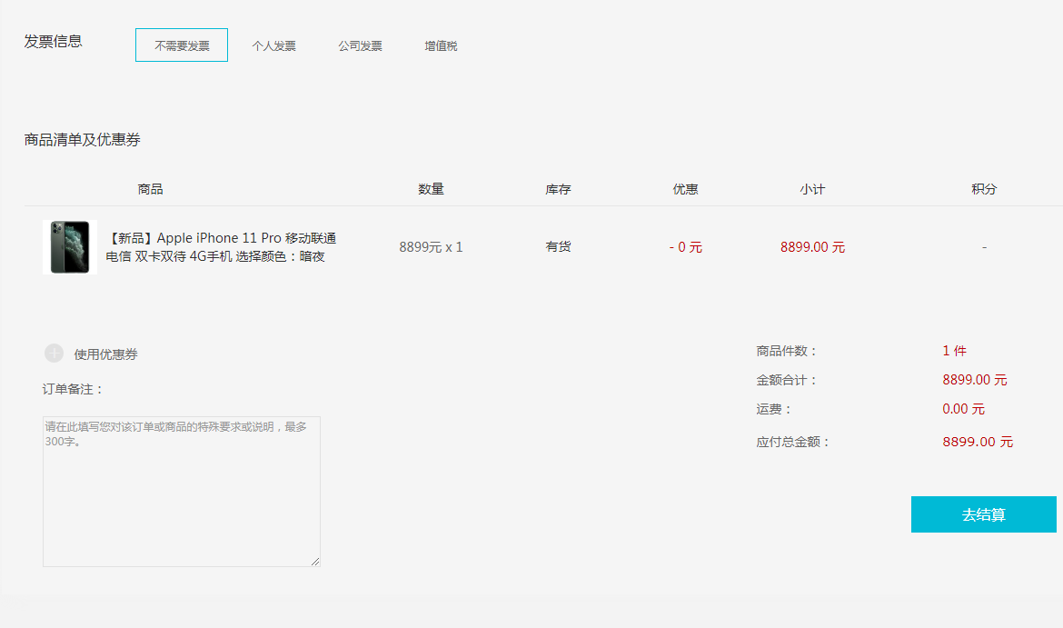Screen dimensions: 1063x628
Task: Click the 1 件 item count value
Action: click(955, 351)
